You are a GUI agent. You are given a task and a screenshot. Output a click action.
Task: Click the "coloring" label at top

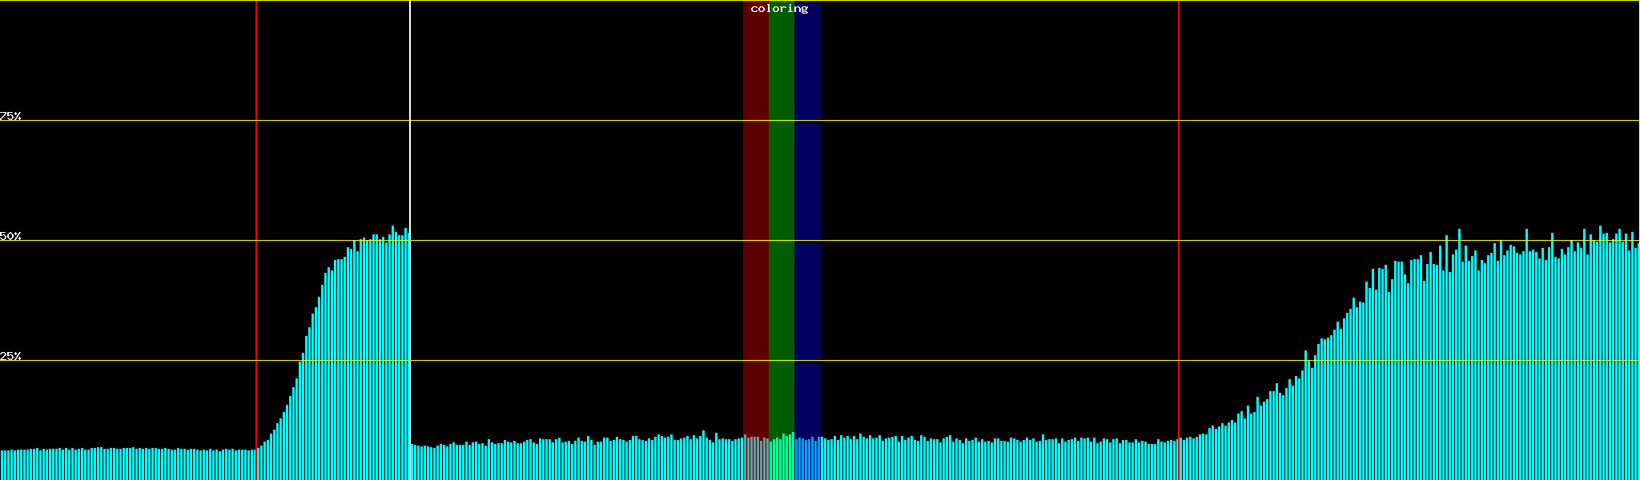tap(779, 9)
